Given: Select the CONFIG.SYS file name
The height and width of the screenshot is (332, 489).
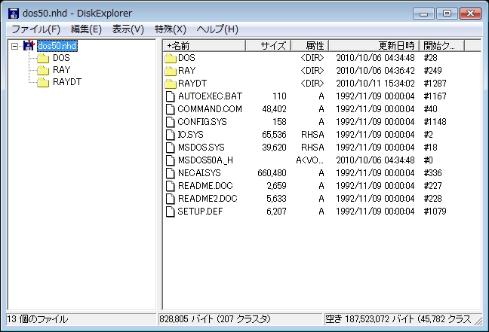Looking at the screenshot, I should [202, 122].
